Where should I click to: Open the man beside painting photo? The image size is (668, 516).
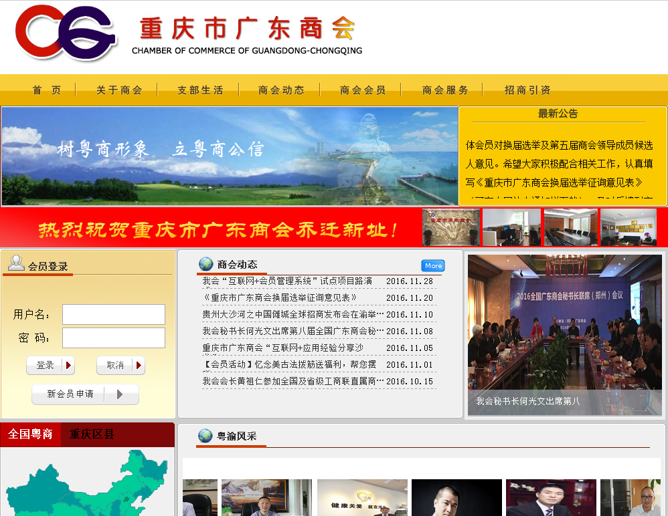(266, 498)
